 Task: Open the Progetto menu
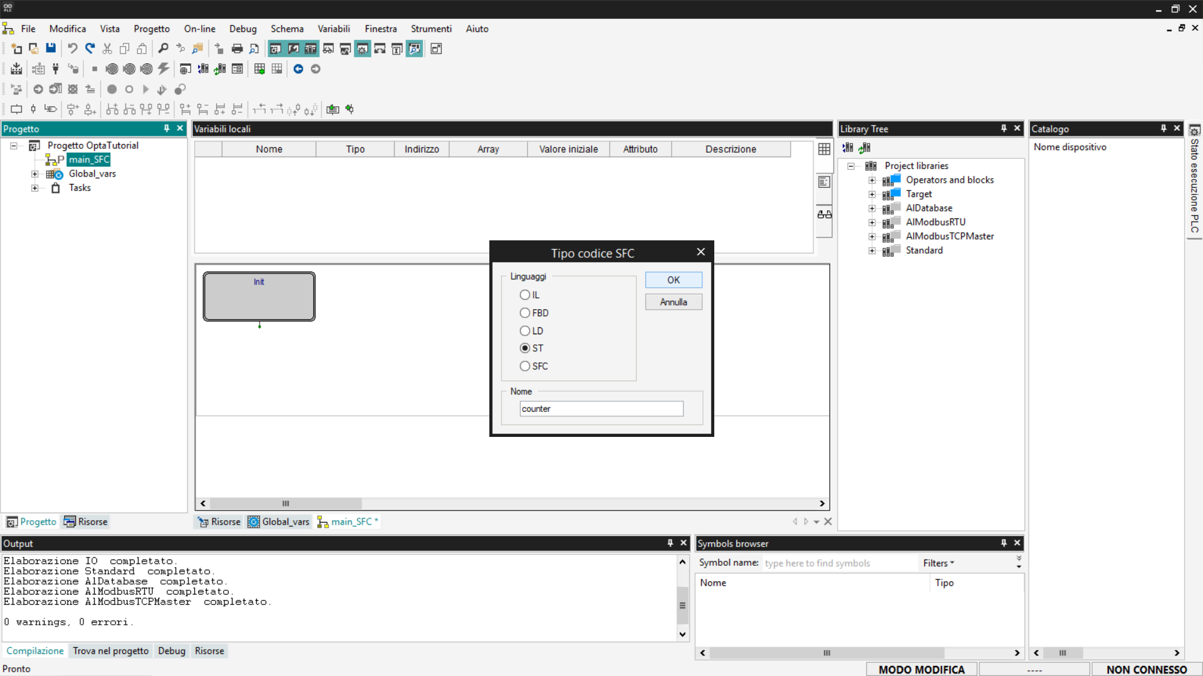pos(151,29)
